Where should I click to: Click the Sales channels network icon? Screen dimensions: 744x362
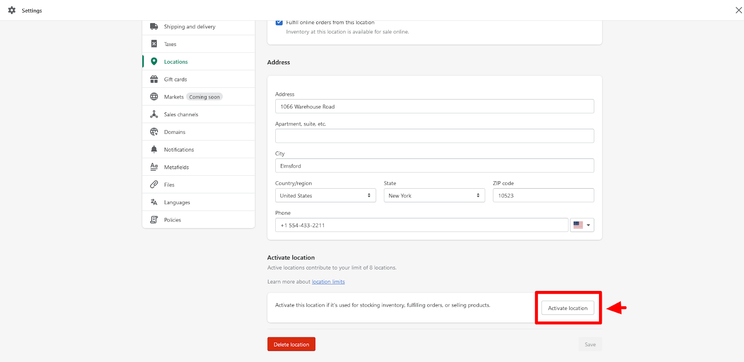(154, 114)
